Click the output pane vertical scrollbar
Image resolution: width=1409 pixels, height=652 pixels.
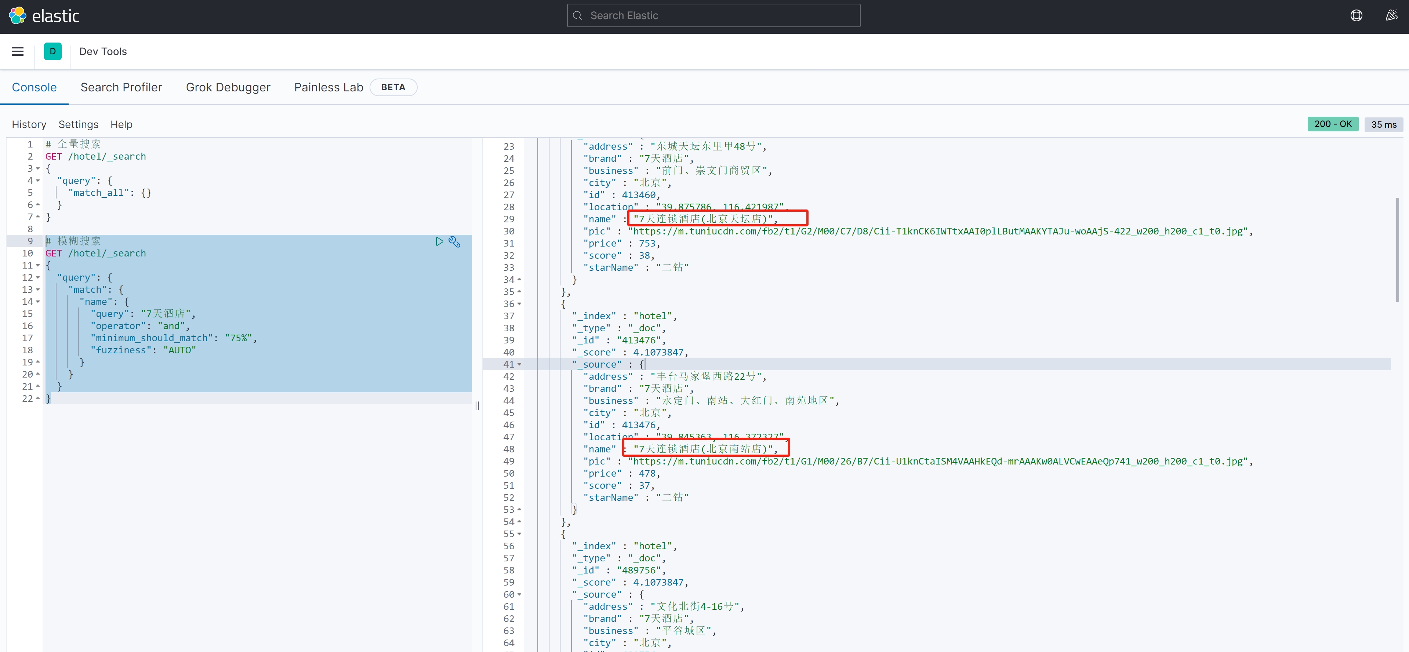click(1397, 249)
